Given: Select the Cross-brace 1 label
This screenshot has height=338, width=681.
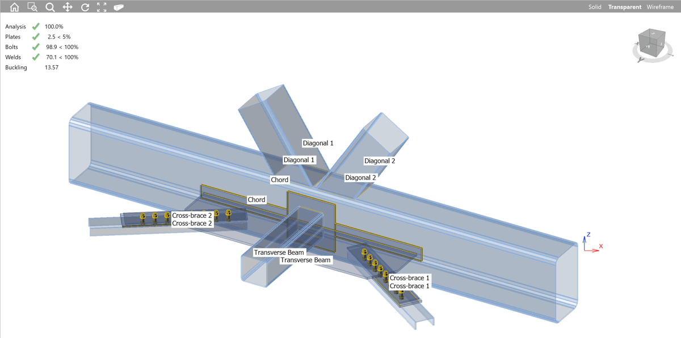Looking at the screenshot, I should pos(410,278).
